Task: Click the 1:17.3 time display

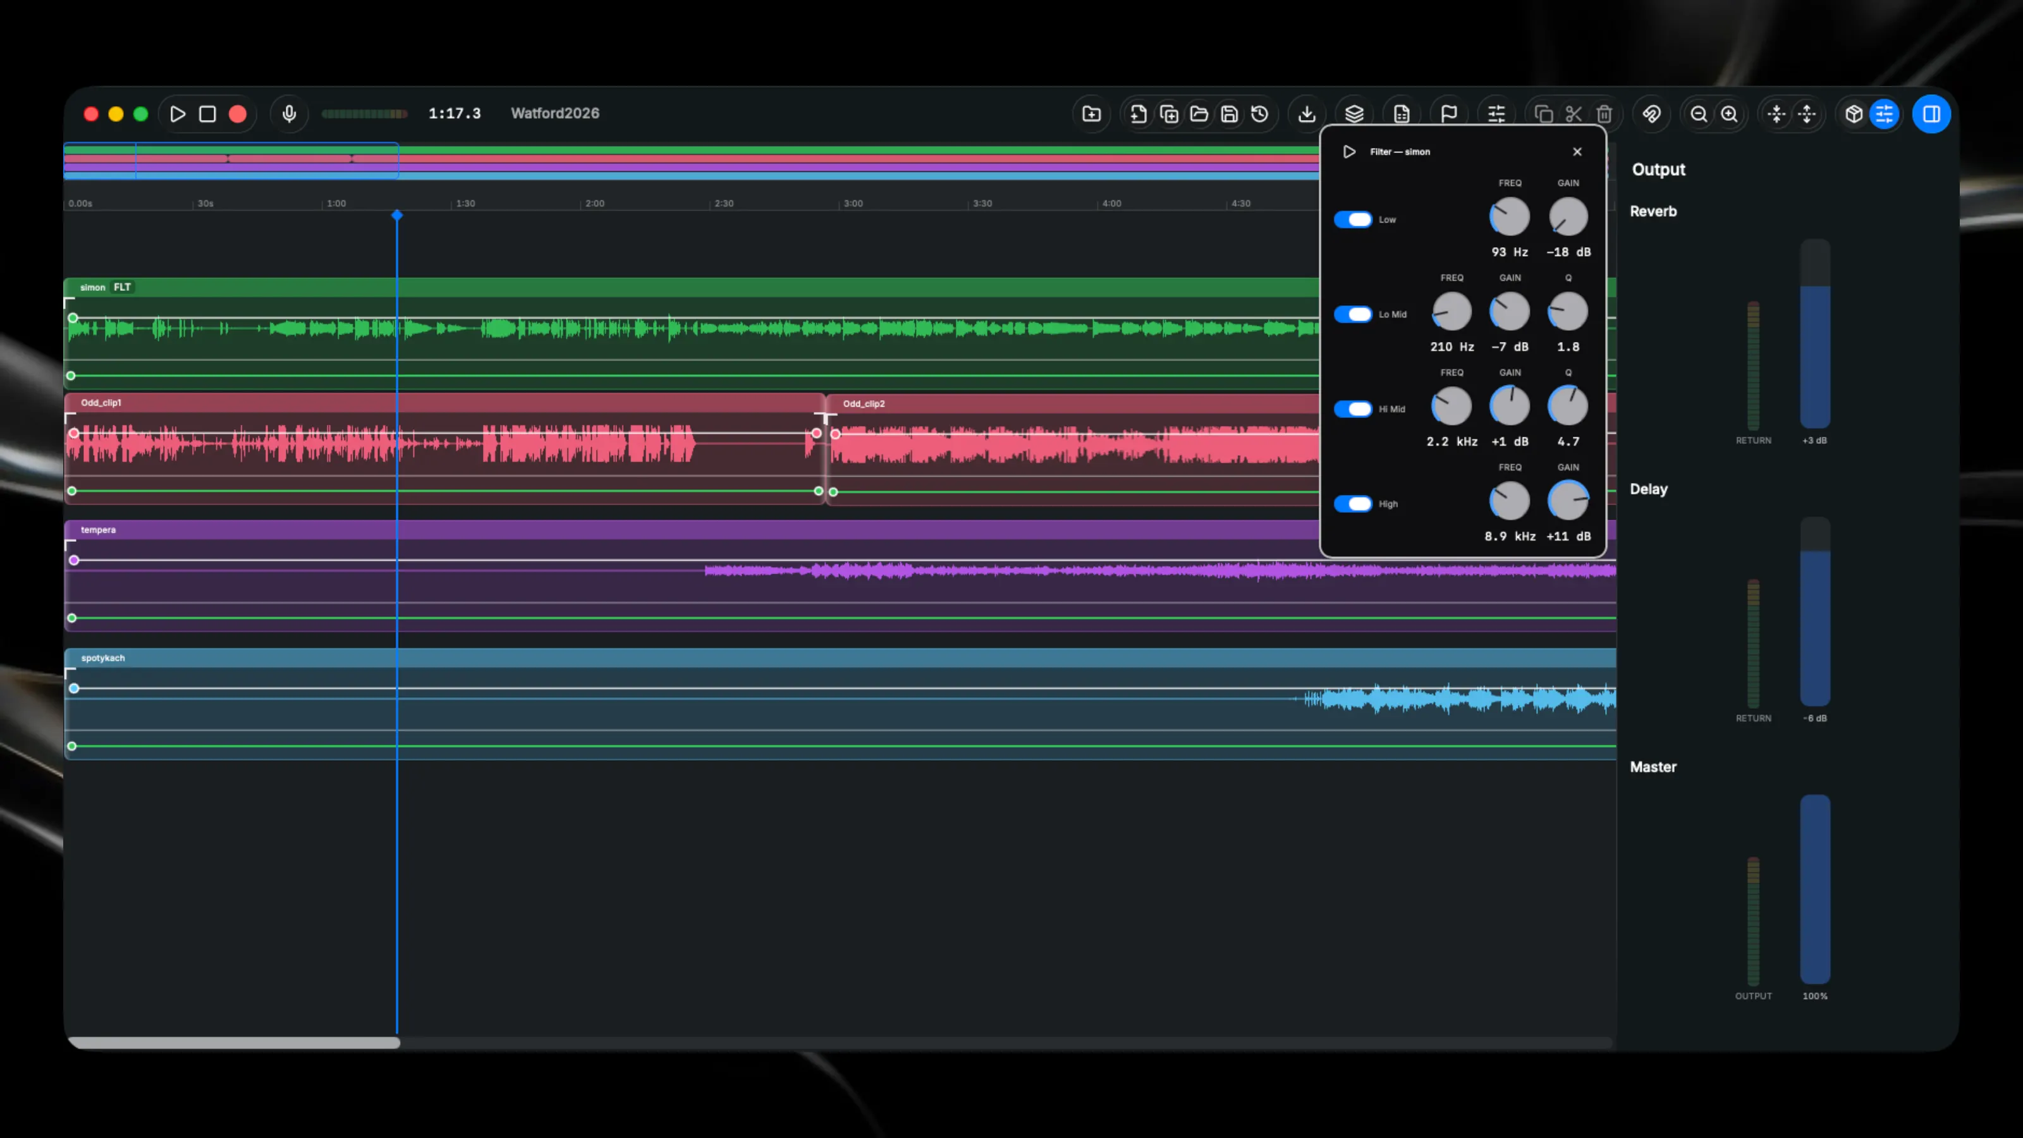Action: pyautogui.click(x=455, y=113)
